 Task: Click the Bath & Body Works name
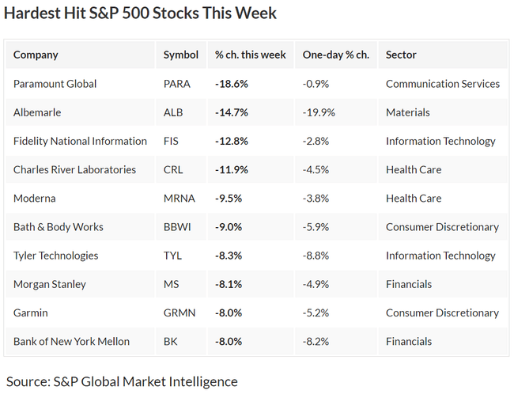(59, 227)
